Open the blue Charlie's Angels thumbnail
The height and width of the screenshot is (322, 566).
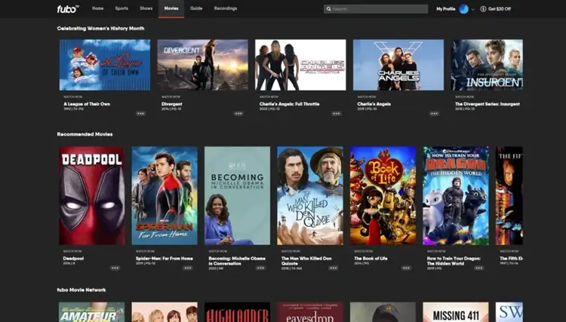398,65
